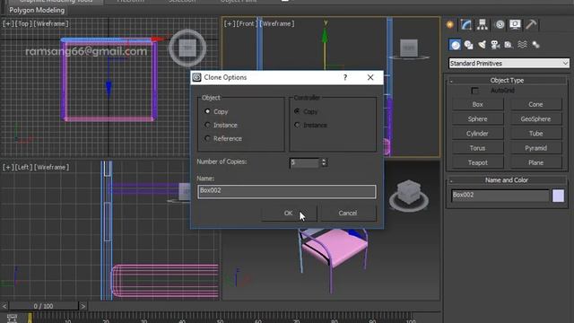Viewport: 574px width, 323px height.
Task: Close the Clone Options dialog
Action: pos(370,77)
